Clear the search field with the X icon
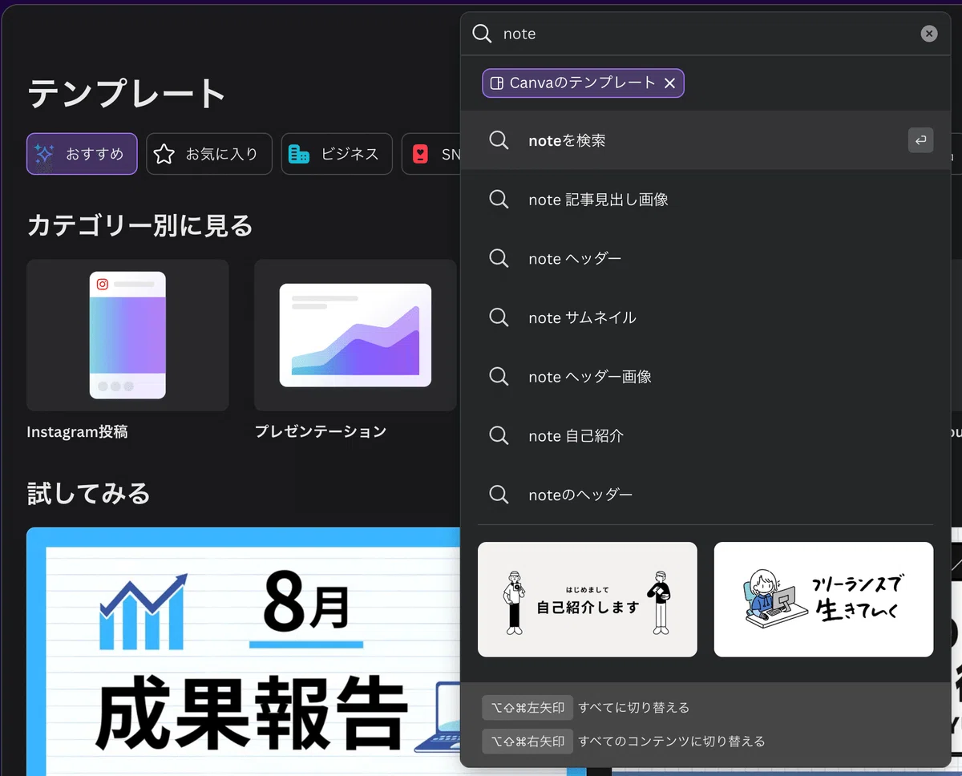Image resolution: width=962 pixels, height=776 pixels. click(x=929, y=34)
